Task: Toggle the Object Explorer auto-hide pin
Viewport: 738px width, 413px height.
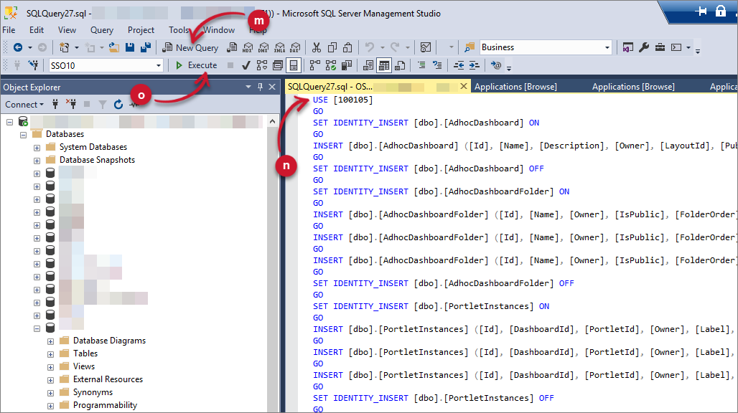Action: pos(260,87)
